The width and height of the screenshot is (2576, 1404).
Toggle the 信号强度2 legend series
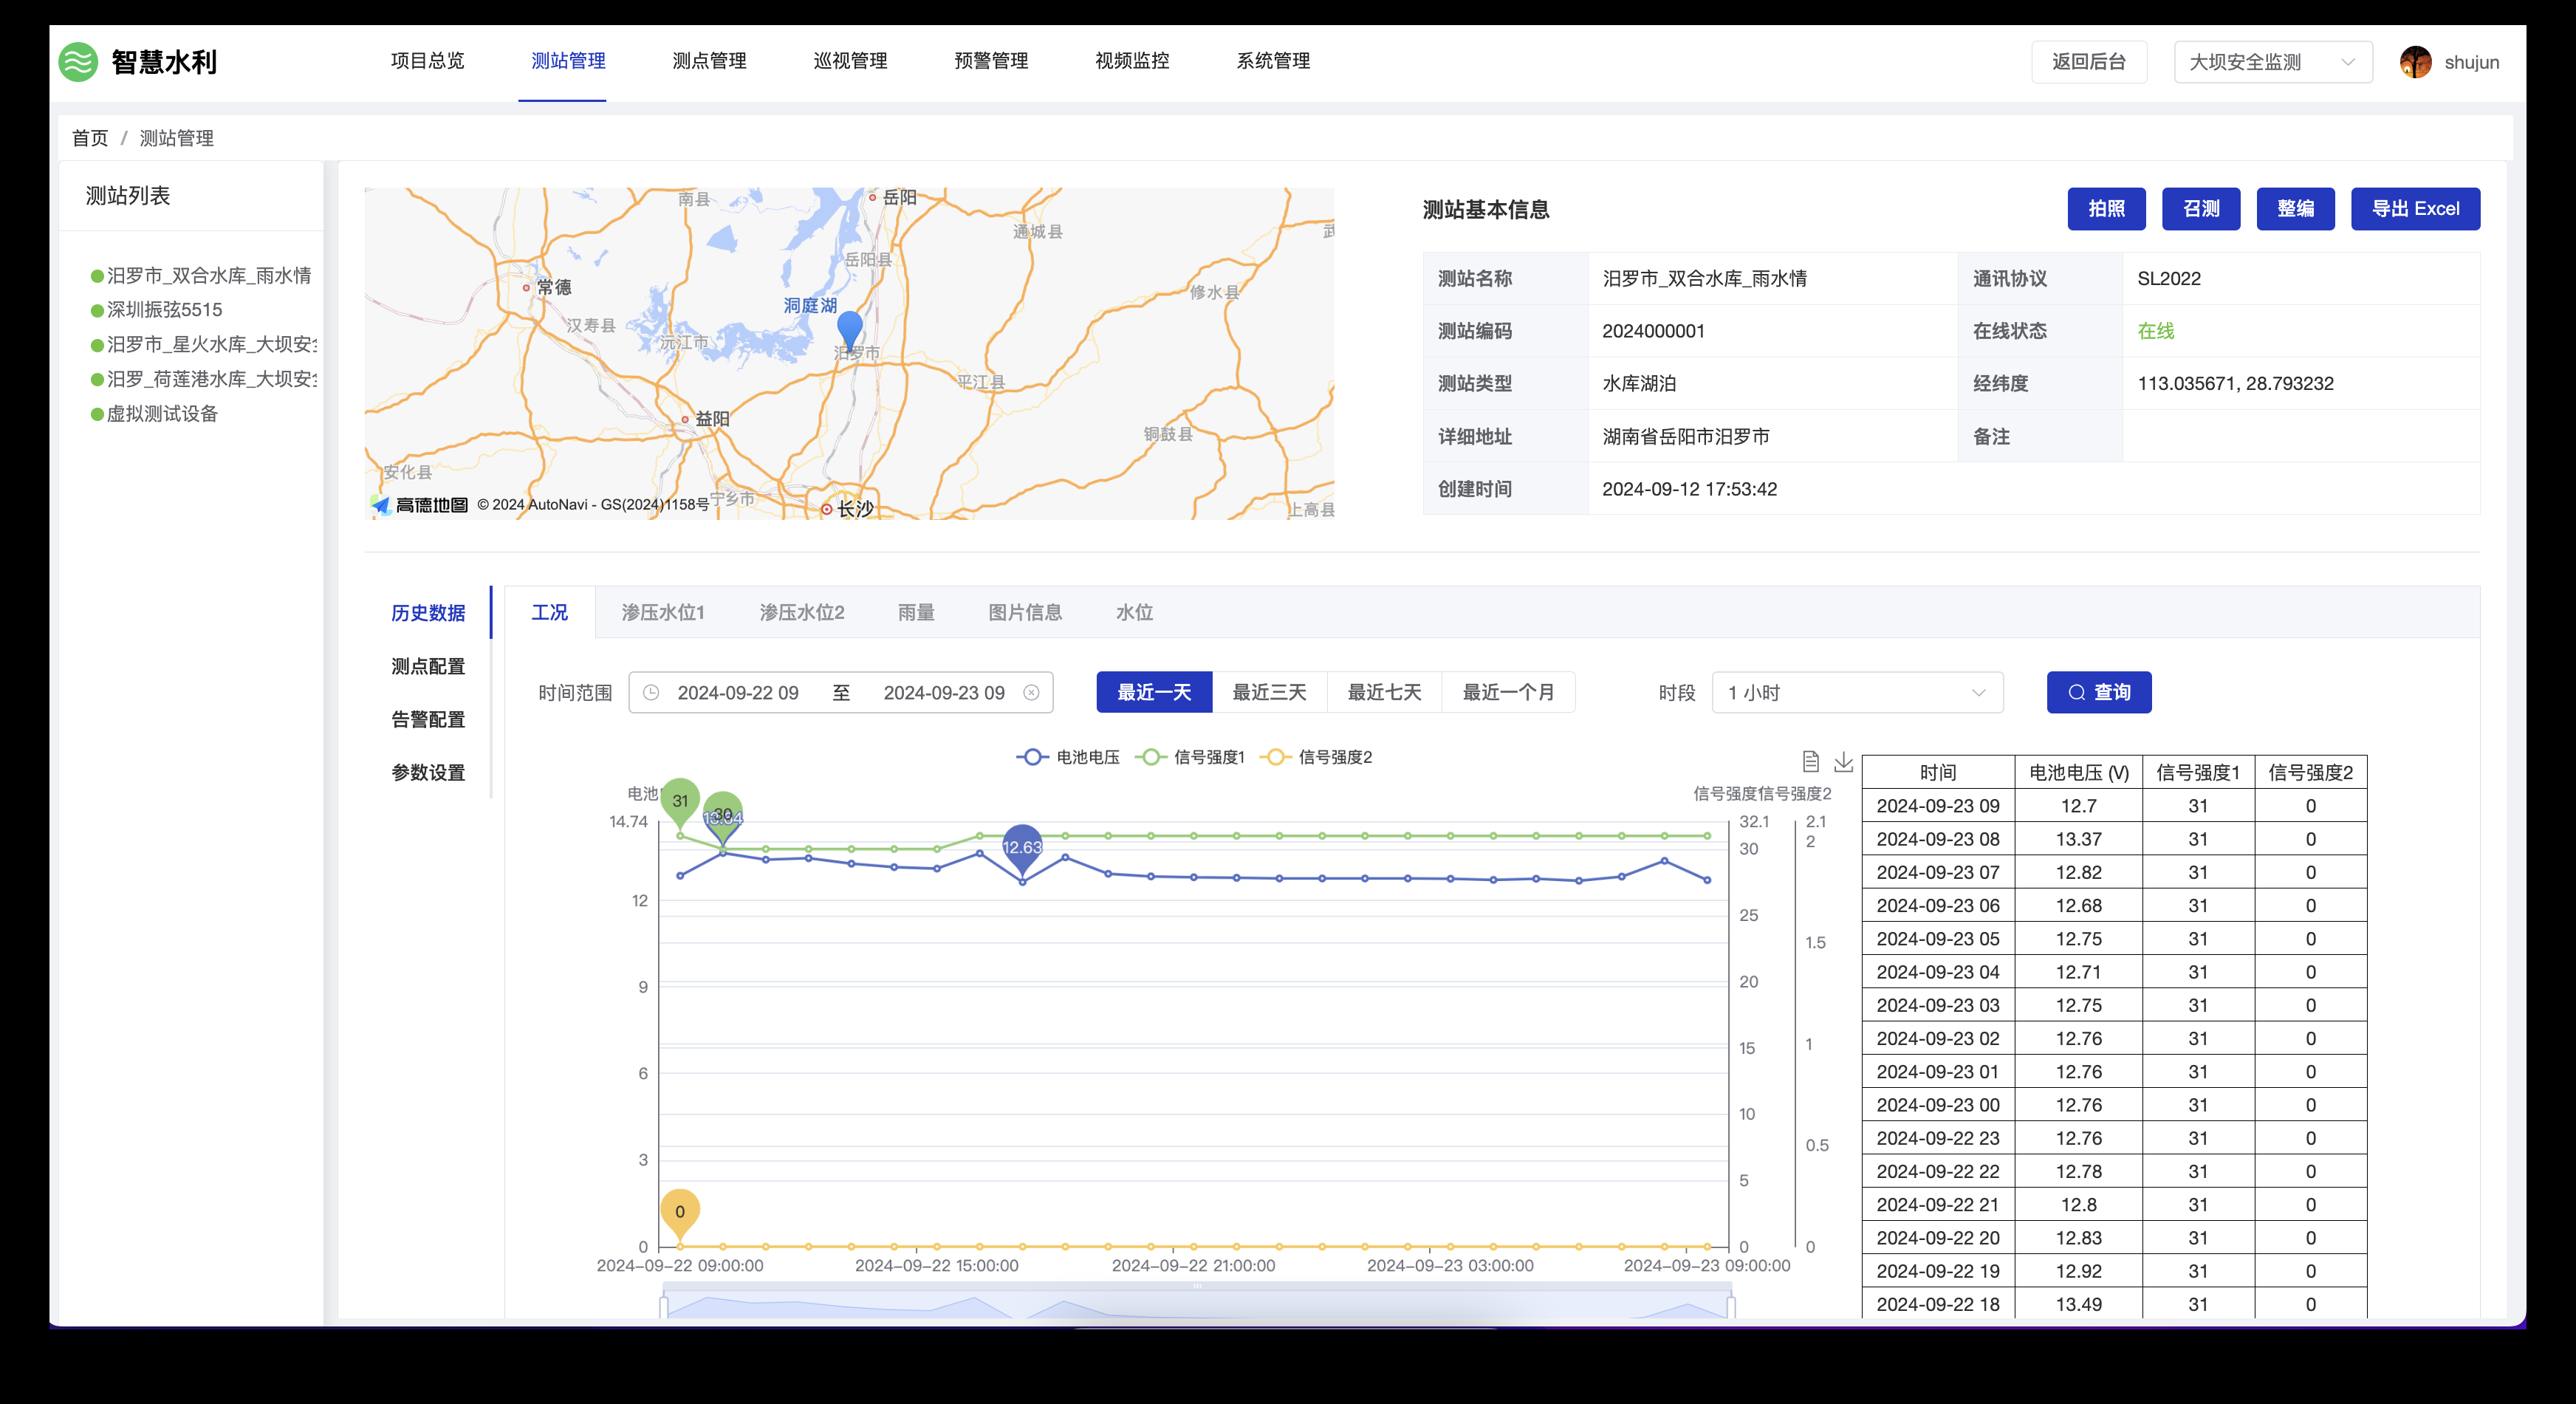point(1316,757)
